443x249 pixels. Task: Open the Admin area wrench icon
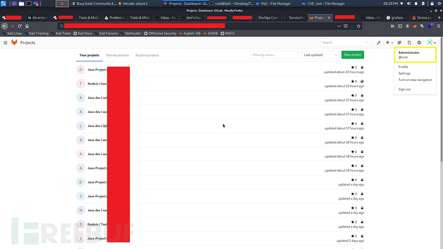(x=379, y=42)
